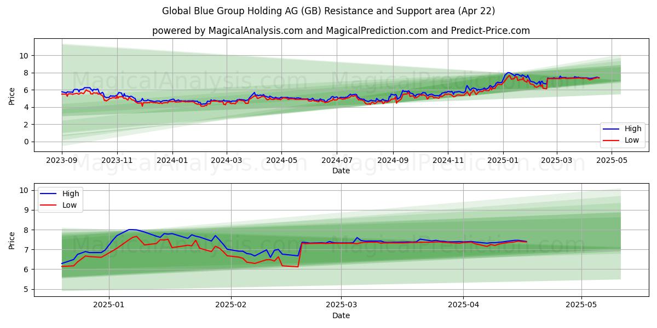Click the '2025-04' tick label on bottom chart
The width and height of the screenshot is (657, 328).
coord(463,305)
